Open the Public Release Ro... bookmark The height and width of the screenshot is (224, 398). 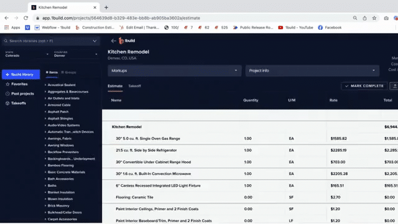point(253,27)
